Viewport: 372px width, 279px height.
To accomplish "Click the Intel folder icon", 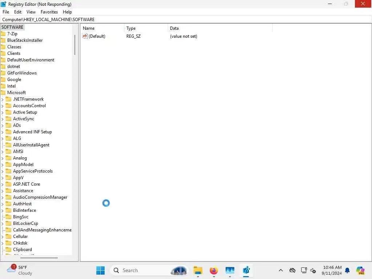I will 3,86.
